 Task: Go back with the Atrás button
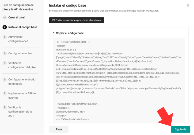59,129
